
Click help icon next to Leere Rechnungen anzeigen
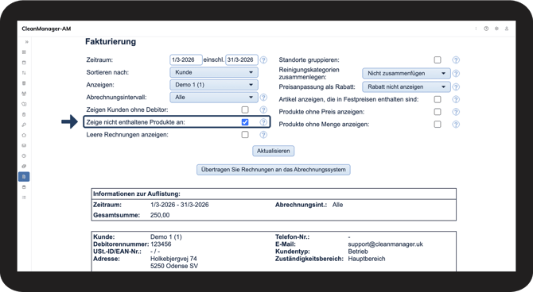click(x=263, y=135)
